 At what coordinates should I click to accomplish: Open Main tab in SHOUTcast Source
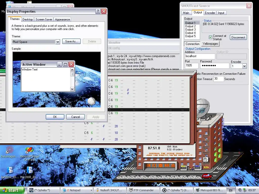186,13
